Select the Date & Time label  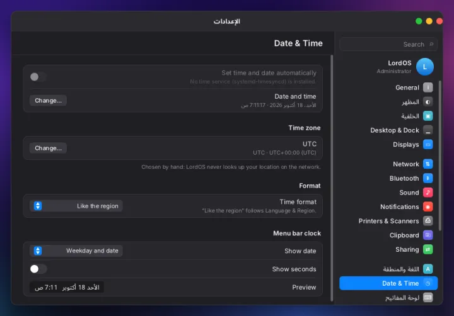(x=400, y=283)
